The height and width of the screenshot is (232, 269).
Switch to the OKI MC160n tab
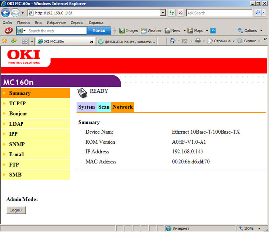pos(64,42)
